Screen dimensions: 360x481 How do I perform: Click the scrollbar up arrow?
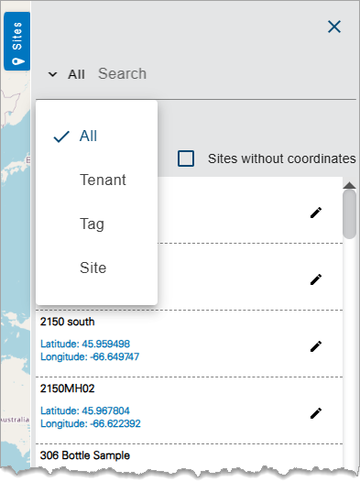(x=349, y=185)
